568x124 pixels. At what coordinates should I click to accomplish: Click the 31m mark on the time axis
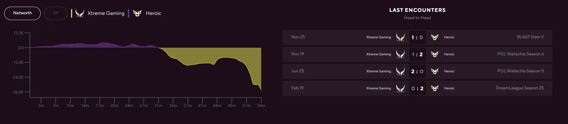pyautogui.click(x=158, y=105)
